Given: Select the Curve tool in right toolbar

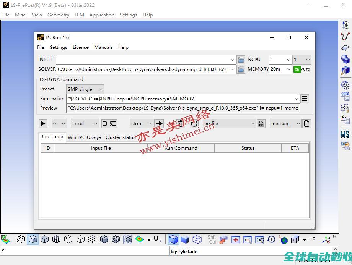Looking at the screenshot, I should 345,37.
